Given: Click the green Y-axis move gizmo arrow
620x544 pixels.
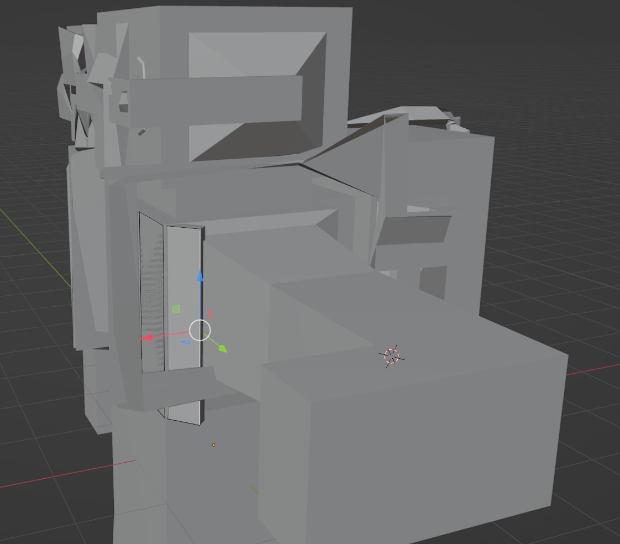Looking at the screenshot, I should pyautogui.click(x=223, y=348).
